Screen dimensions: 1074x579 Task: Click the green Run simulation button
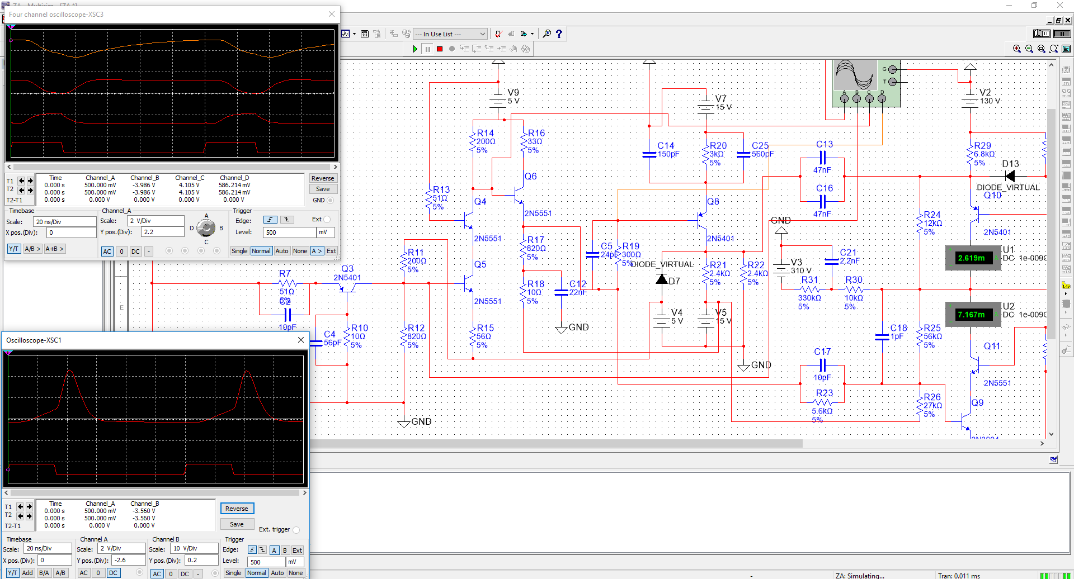coord(415,49)
